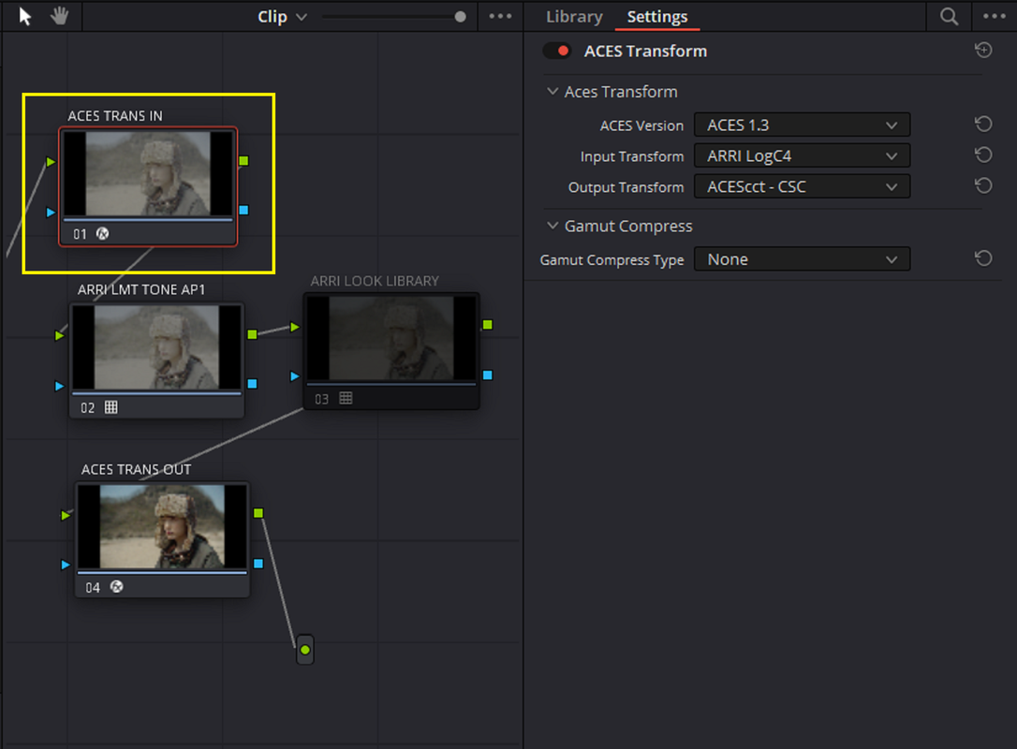The image size is (1017, 749).
Task: Select the pointer arrow tool
Action: (x=24, y=16)
